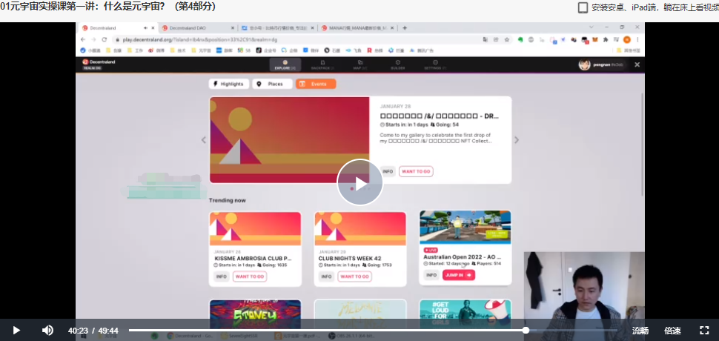Viewport: 719px width, 341px height.
Task: Open the CLUB NIGHTS WEEK 42 event thumbnail
Action: [x=360, y=229]
